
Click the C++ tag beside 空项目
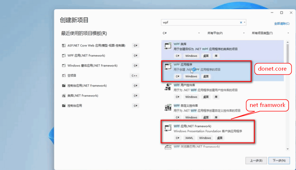(134, 76)
